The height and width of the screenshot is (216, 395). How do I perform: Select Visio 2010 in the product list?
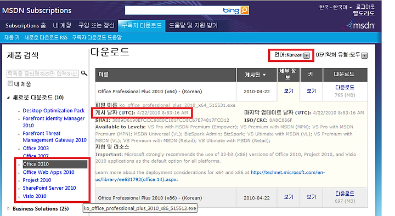(x=35, y=196)
